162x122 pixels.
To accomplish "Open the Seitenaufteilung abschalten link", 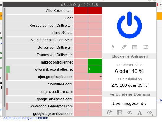I will click(x=26, y=118).
